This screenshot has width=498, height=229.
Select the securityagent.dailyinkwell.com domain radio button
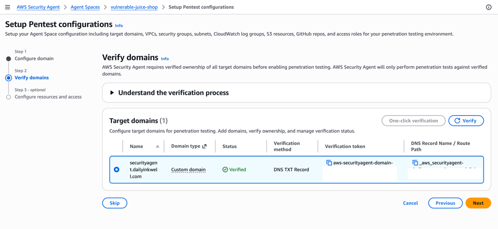[116, 170]
